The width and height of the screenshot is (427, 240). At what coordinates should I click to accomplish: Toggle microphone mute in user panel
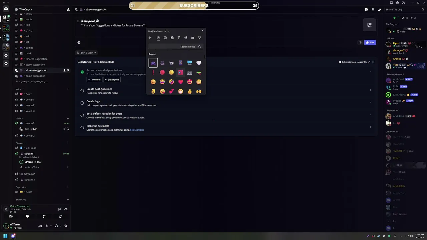tap(47, 226)
